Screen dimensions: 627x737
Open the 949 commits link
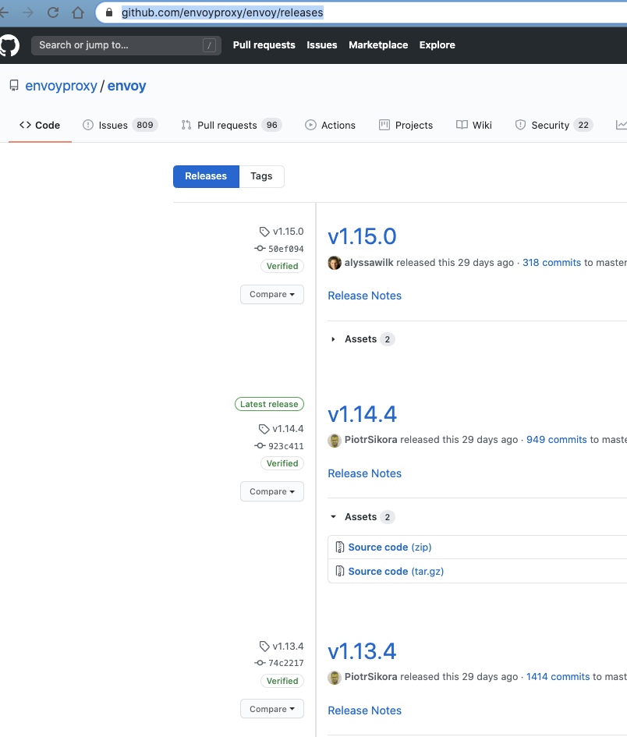click(557, 440)
